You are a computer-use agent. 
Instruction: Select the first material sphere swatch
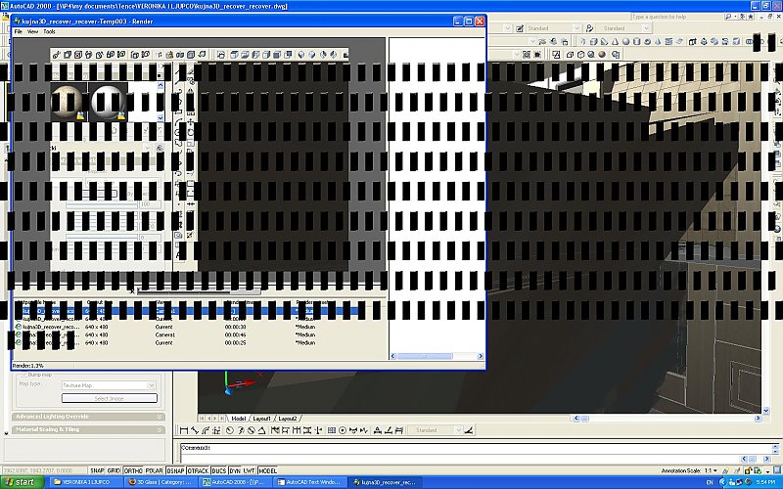click(69, 103)
